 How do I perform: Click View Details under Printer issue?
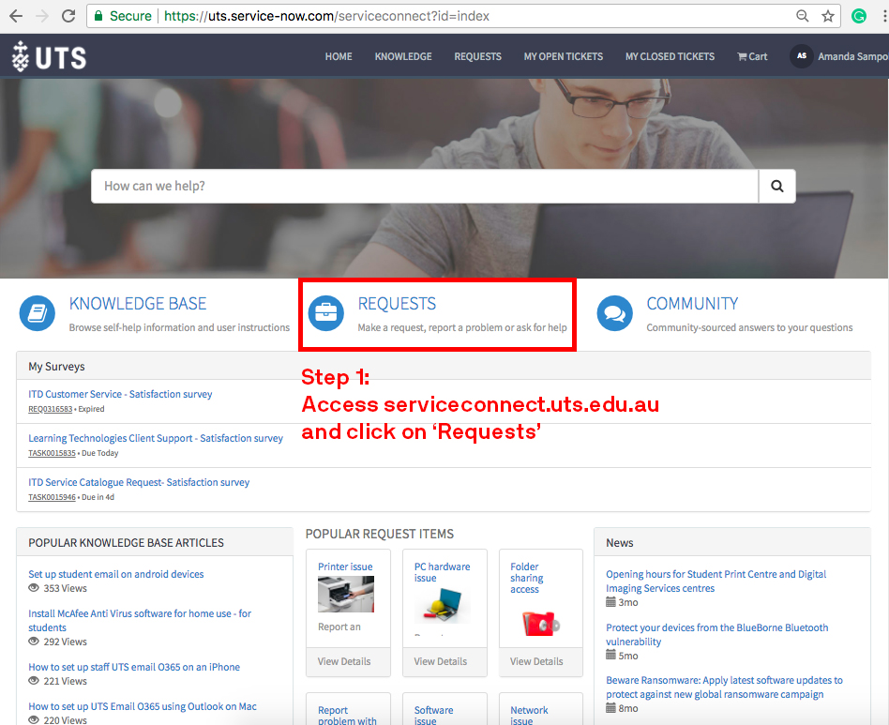[344, 661]
